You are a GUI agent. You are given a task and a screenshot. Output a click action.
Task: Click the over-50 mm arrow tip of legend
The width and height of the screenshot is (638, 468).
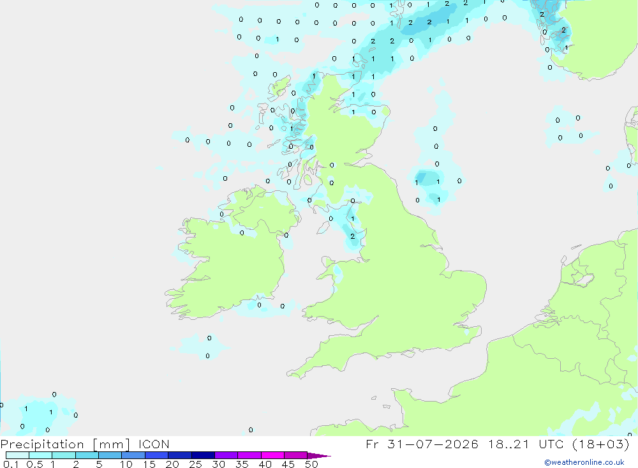click(x=318, y=456)
